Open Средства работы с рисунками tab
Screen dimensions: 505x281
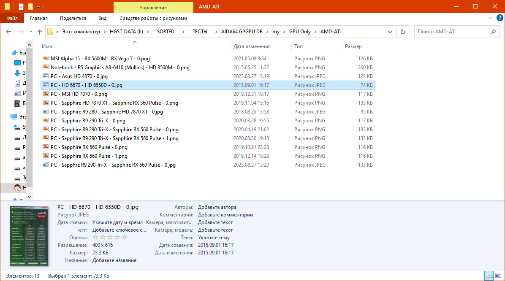click(153, 18)
